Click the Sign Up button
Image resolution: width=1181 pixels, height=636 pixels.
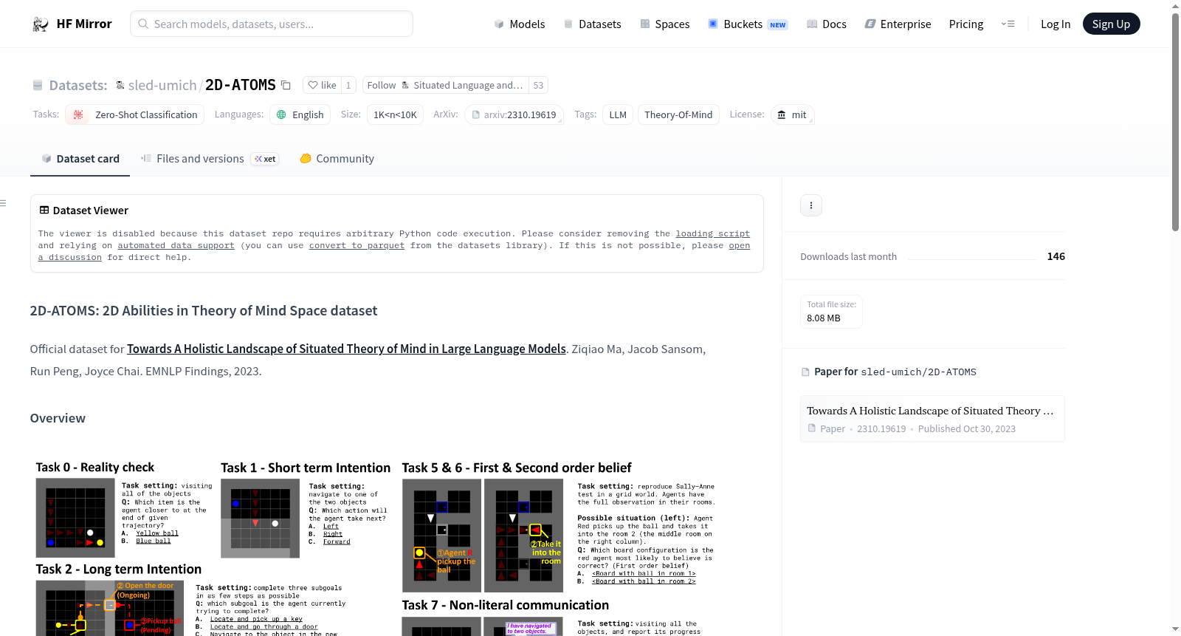click(1111, 24)
